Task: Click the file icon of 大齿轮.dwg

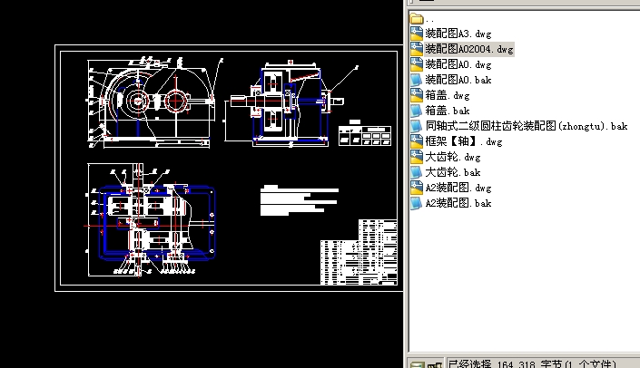Action: 417,157
